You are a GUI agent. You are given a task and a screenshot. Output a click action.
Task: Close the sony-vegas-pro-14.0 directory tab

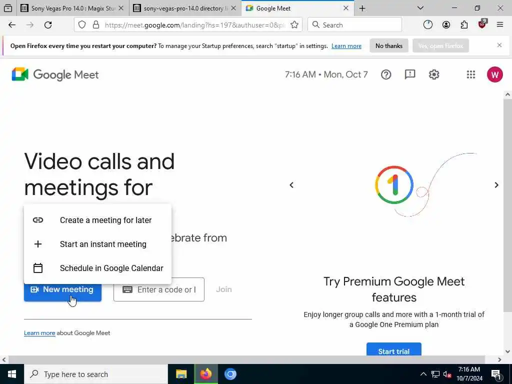pos(233,8)
